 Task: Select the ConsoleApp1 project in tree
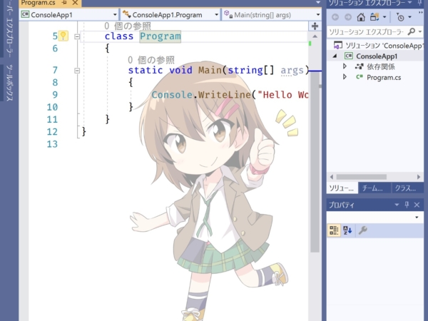[x=377, y=56]
